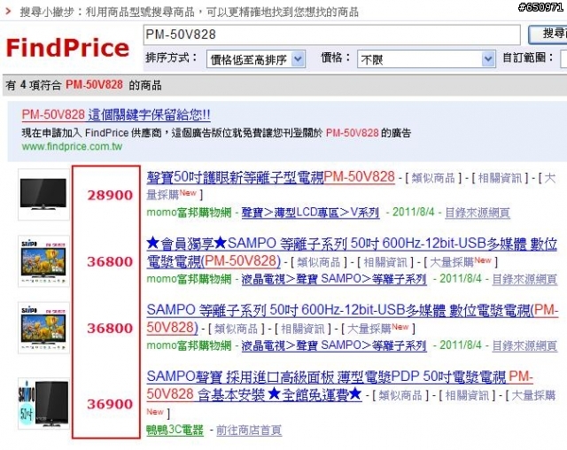Screen dimensions: 567x450
Task: Click 大量採購 on the 36900 listing
Action: coord(533,395)
